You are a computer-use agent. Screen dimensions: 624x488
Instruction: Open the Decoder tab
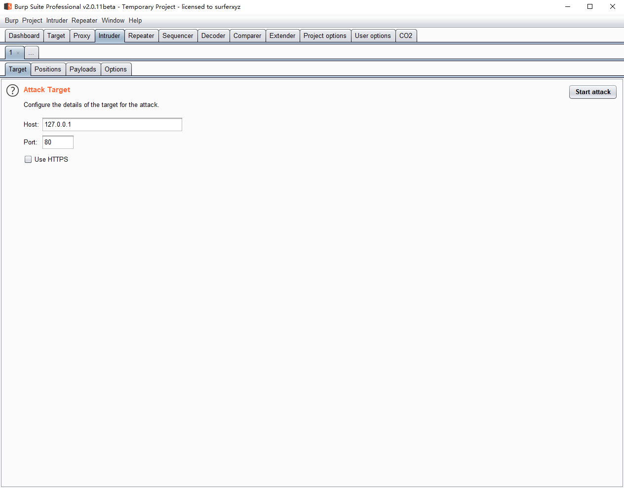[213, 35]
